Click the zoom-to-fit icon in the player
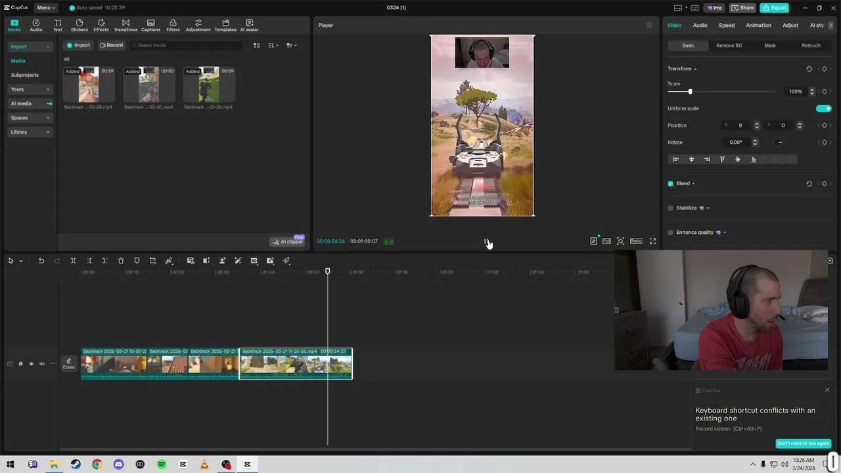 [620, 241]
